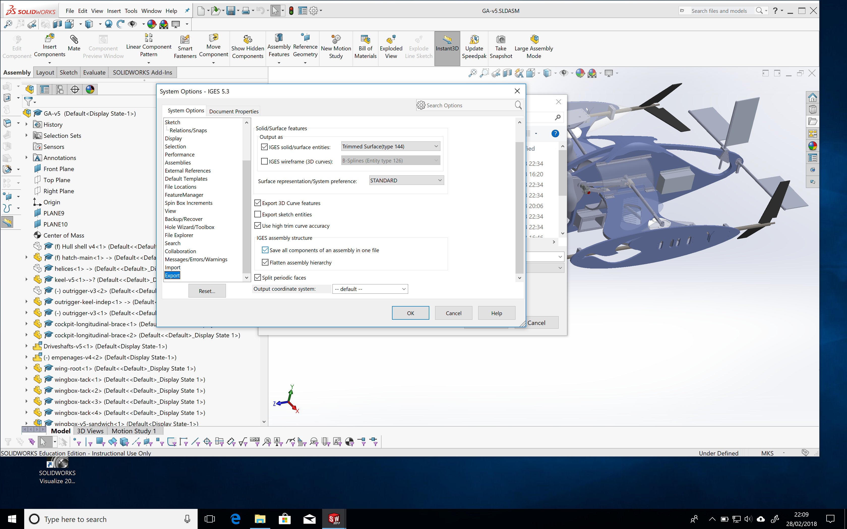Open SOLIDWORKS from the Windows taskbar
847x529 pixels.
pyautogui.click(x=334, y=519)
